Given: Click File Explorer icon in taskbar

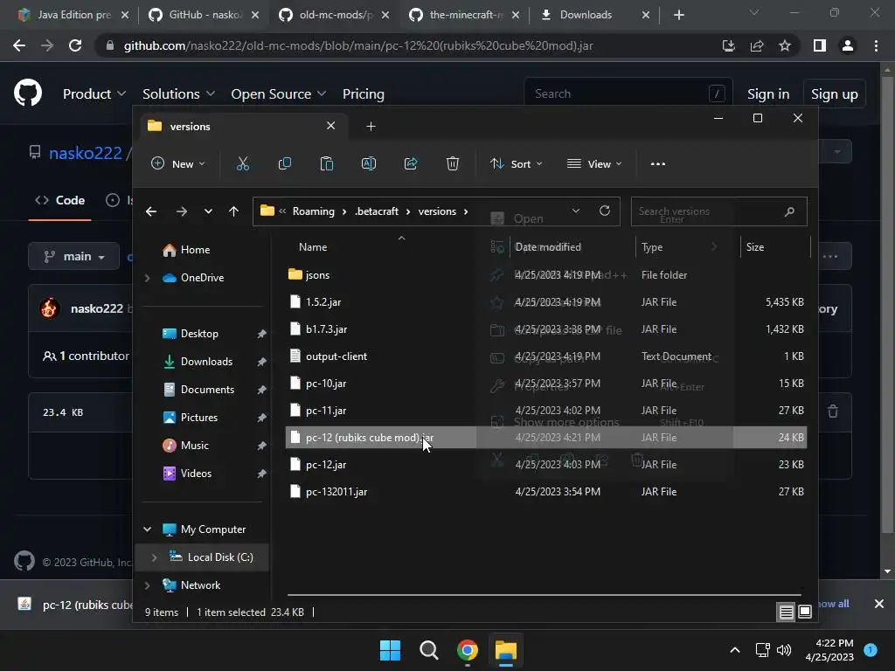Looking at the screenshot, I should (506, 650).
